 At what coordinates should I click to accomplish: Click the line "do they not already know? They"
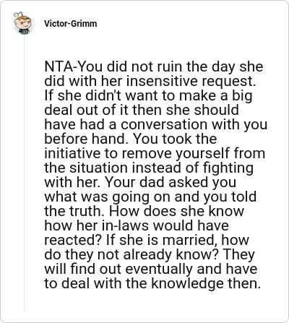point(150,255)
